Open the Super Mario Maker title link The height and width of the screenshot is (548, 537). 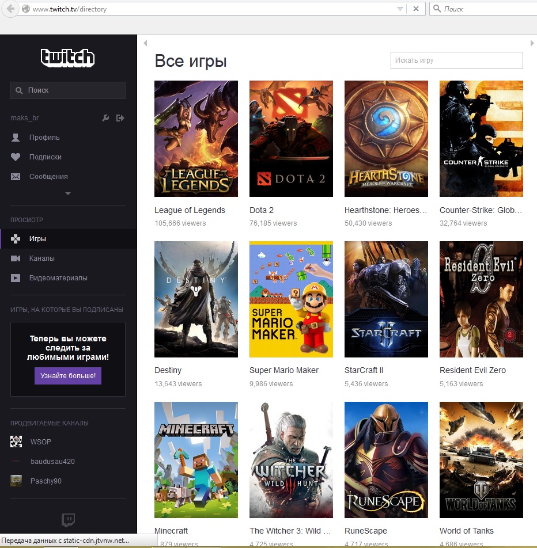283,370
